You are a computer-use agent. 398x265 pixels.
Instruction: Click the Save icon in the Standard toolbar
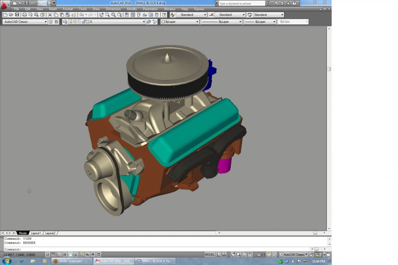point(17,15)
